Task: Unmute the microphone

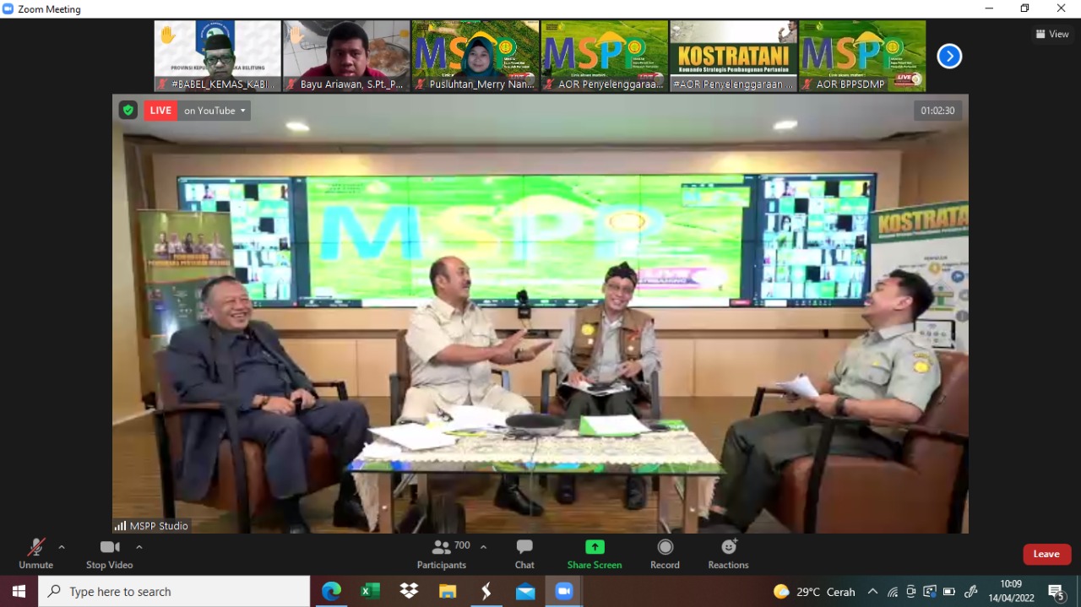Action: click(35, 553)
